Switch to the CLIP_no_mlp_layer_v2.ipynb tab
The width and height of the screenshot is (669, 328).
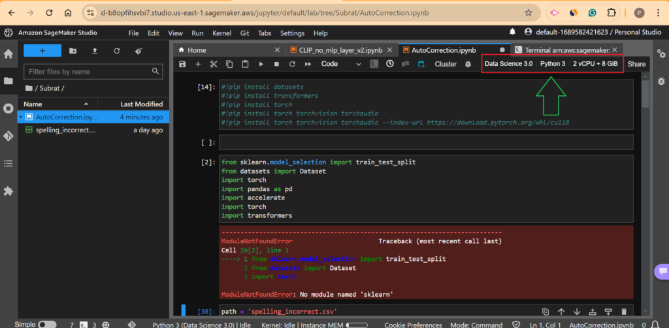tap(335, 50)
